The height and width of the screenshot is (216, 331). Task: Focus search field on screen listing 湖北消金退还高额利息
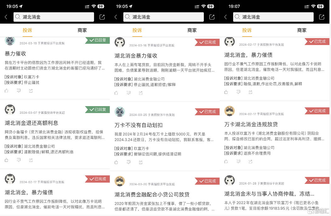[54, 17]
